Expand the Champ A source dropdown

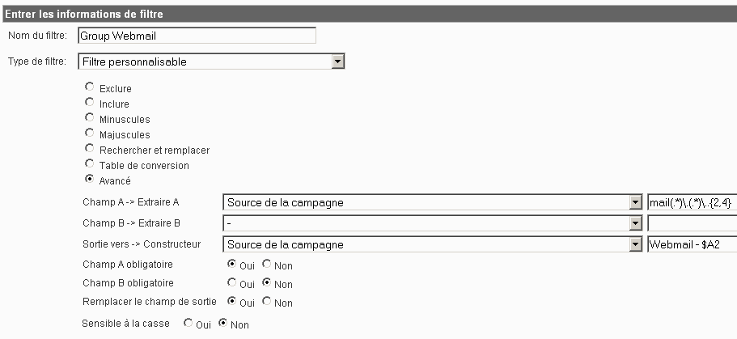(433, 202)
